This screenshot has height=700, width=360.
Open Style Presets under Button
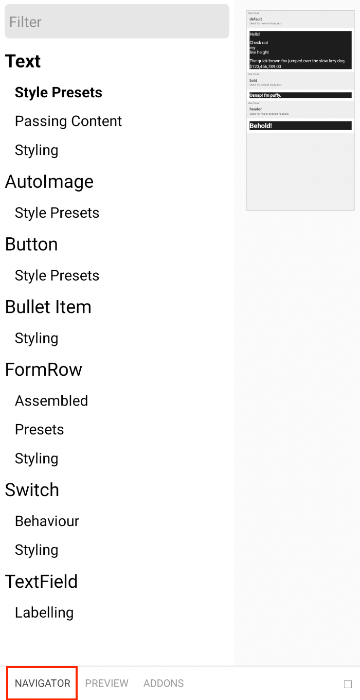tap(57, 276)
